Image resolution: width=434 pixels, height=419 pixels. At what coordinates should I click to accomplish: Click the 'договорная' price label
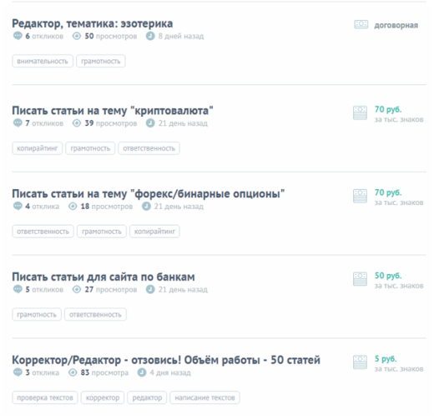tap(396, 25)
